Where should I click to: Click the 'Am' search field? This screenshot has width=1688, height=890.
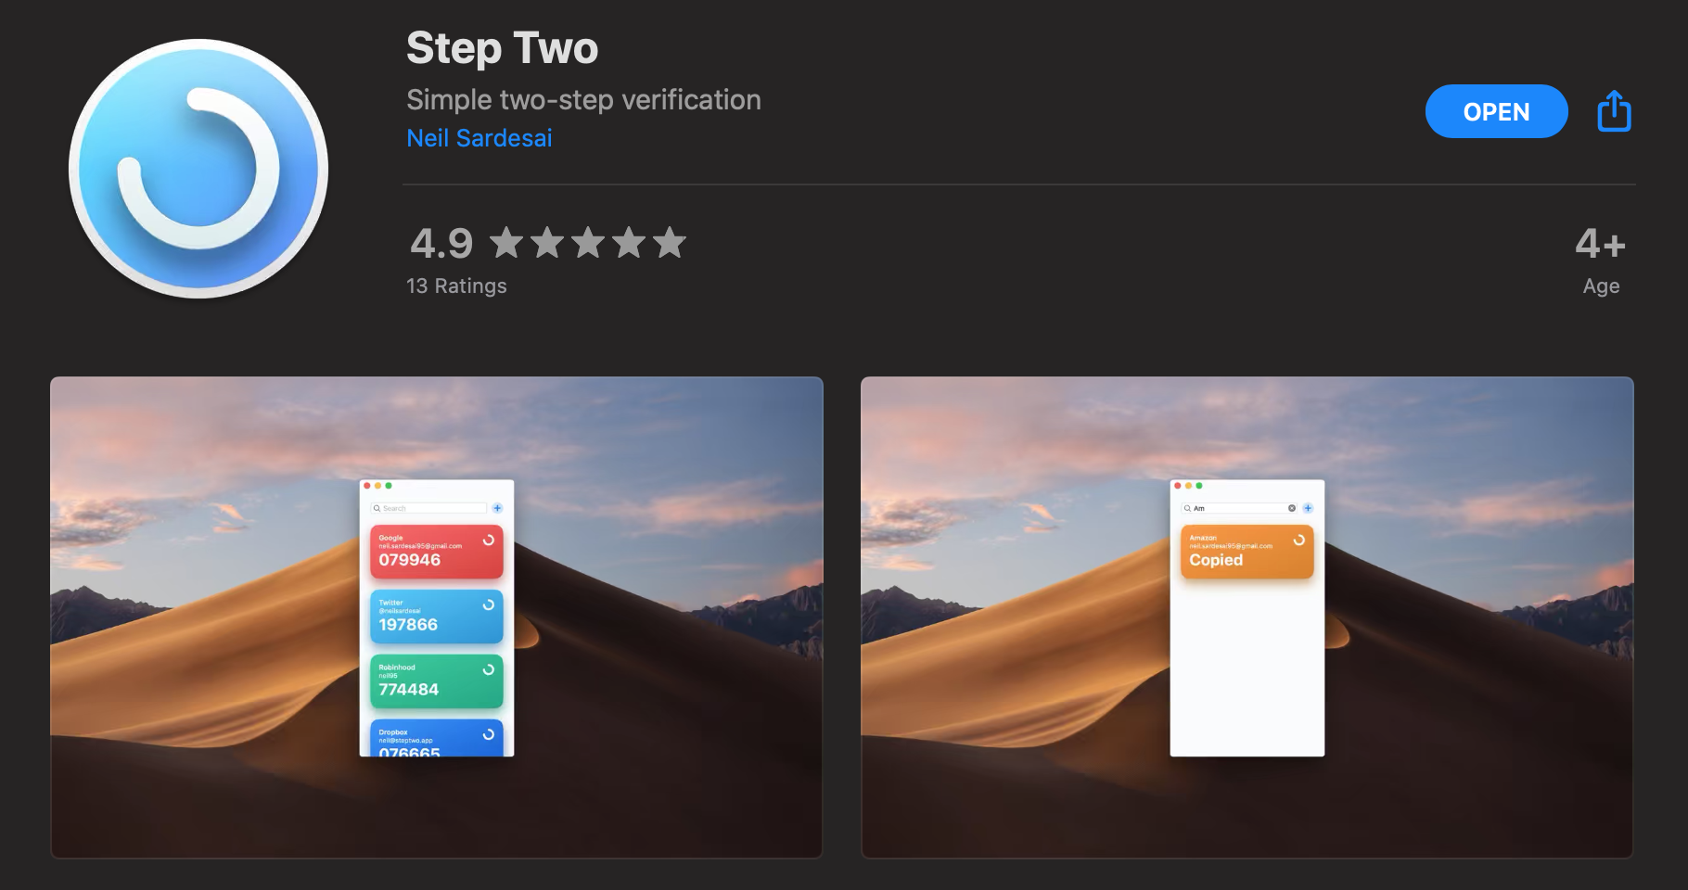point(1239,508)
